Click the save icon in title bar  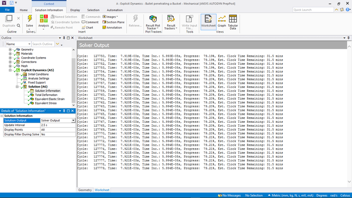coord(11,3)
